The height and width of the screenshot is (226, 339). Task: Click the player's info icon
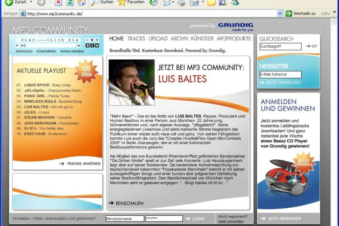[92, 45]
